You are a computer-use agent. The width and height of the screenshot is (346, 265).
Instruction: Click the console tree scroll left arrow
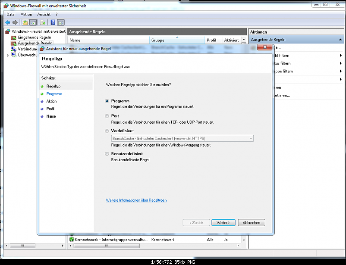click(6, 246)
